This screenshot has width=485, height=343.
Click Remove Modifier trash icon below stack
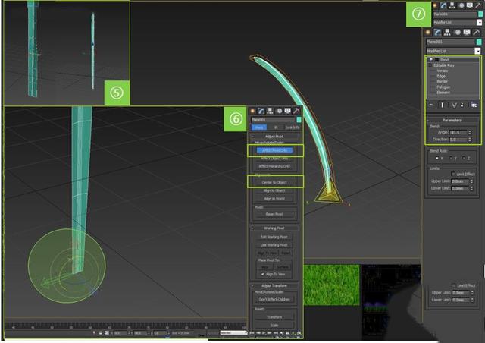click(x=462, y=105)
